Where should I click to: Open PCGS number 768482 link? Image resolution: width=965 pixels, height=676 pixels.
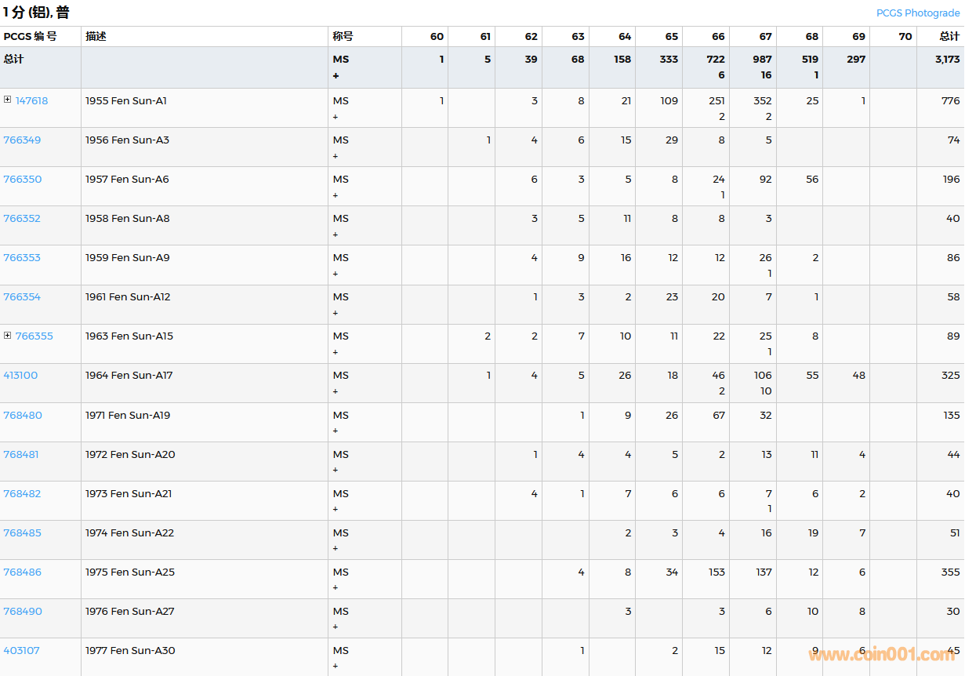(22, 494)
